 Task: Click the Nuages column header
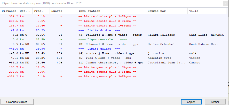tap(63, 11)
